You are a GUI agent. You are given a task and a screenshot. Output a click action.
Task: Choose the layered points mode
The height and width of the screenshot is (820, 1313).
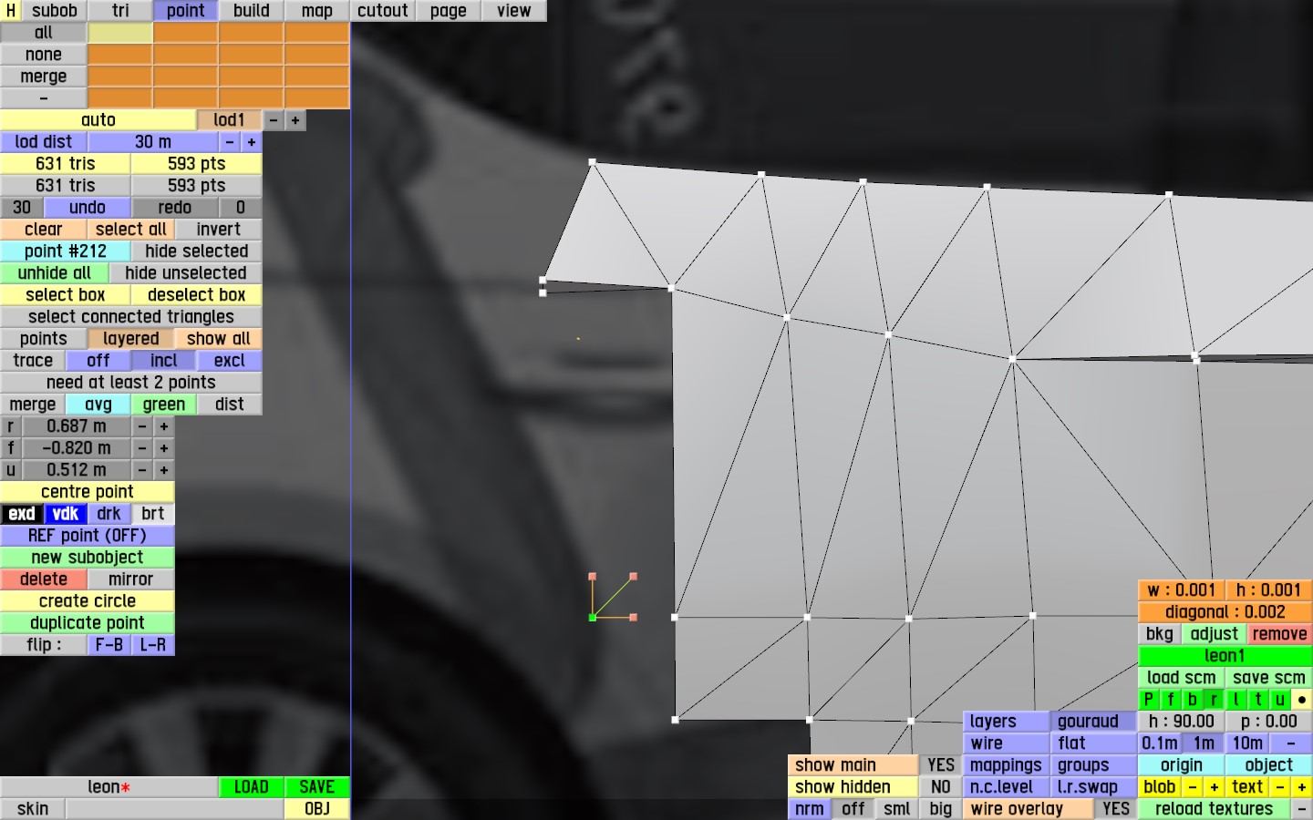tap(131, 339)
